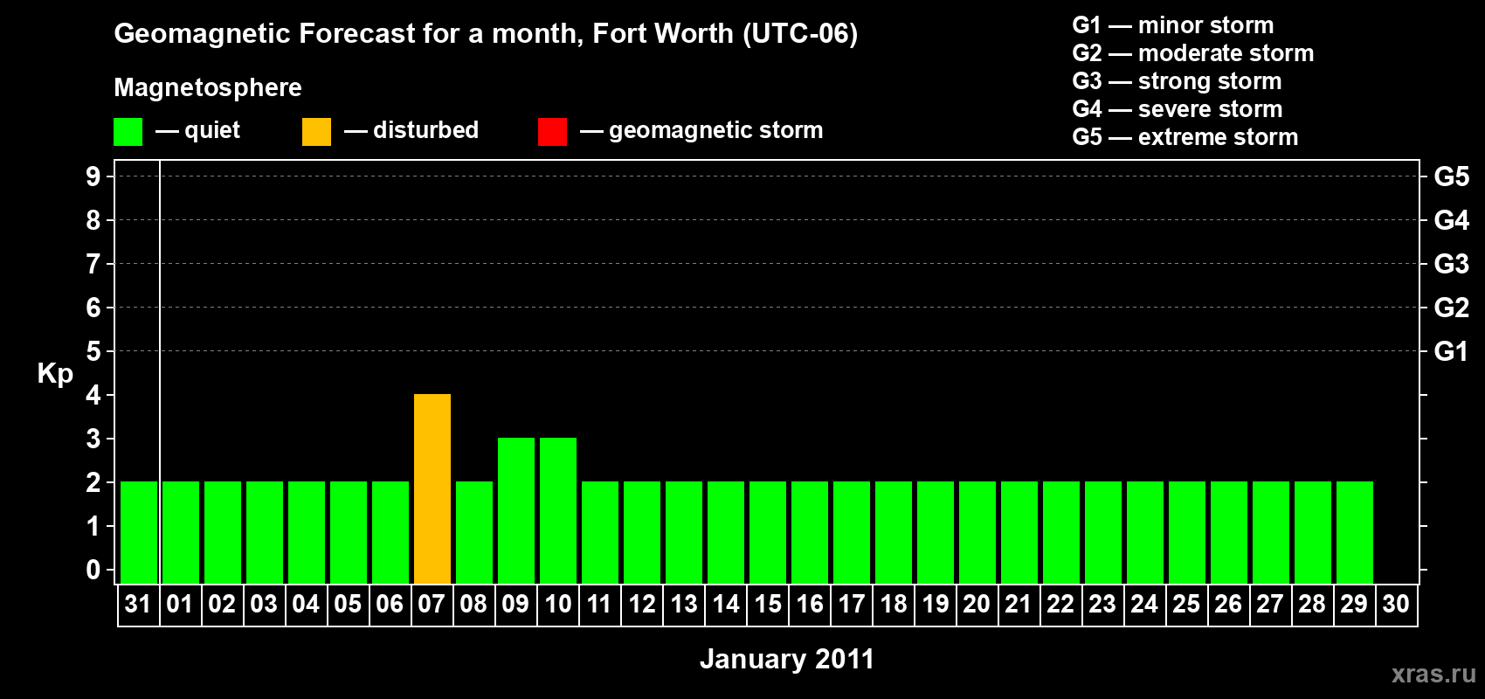Click the 'quiet' legend label
1485x699 pixels.
click(212, 130)
